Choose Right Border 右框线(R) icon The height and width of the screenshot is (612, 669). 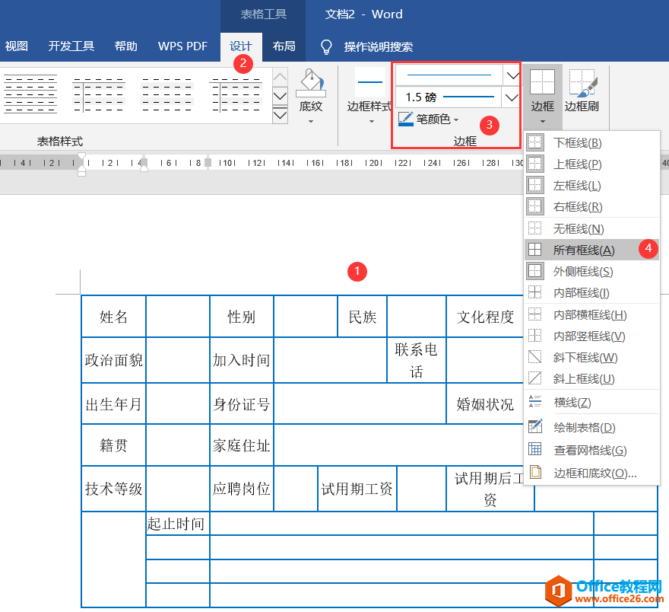pyautogui.click(x=534, y=207)
